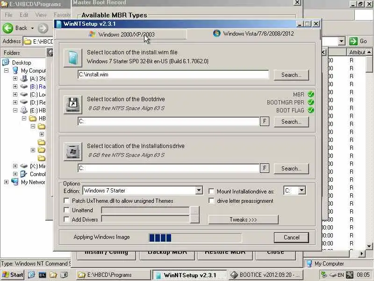This screenshot has height=281, width=374.
Task: Open the Edit menu in Explorer
Action: coord(24,15)
